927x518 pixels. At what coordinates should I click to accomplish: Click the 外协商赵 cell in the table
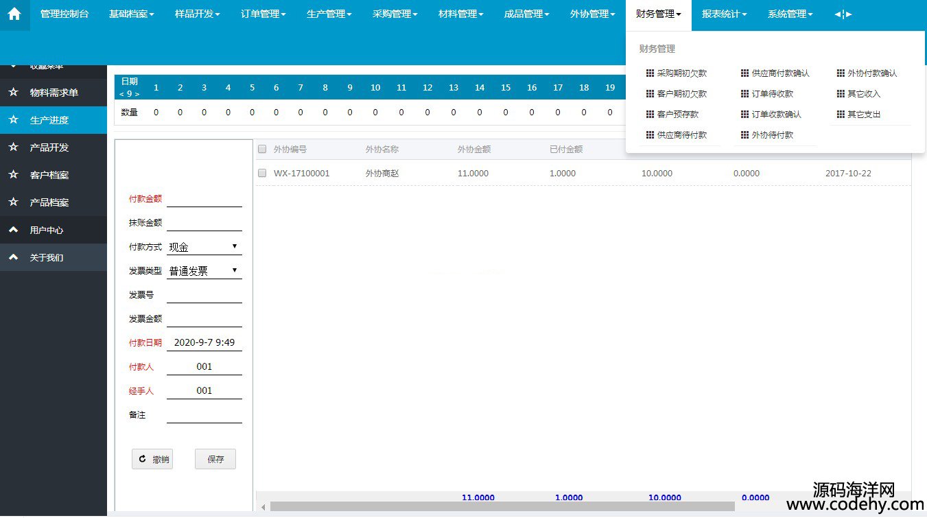(382, 174)
